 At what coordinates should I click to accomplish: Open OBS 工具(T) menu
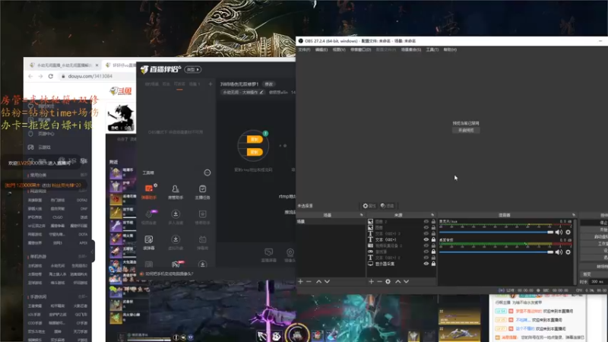[x=432, y=49]
